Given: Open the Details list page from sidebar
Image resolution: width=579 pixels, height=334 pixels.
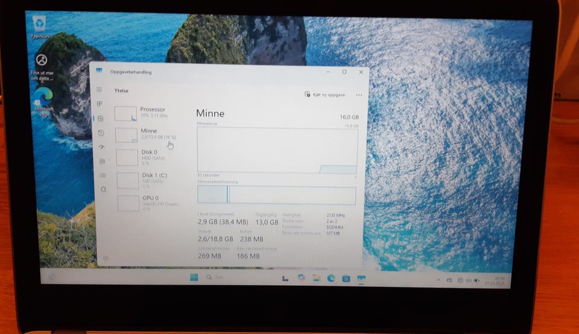Looking at the screenshot, I should click(x=103, y=175).
